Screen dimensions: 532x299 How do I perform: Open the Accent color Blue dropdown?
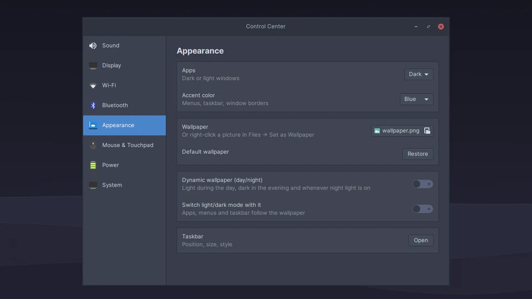pyautogui.click(x=416, y=99)
